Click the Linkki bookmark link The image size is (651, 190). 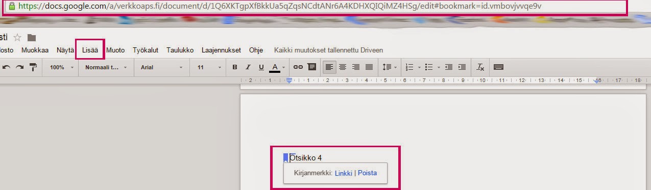(344, 173)
